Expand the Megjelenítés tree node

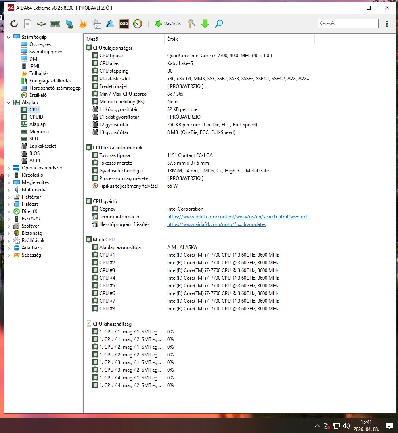click(8, 182)
